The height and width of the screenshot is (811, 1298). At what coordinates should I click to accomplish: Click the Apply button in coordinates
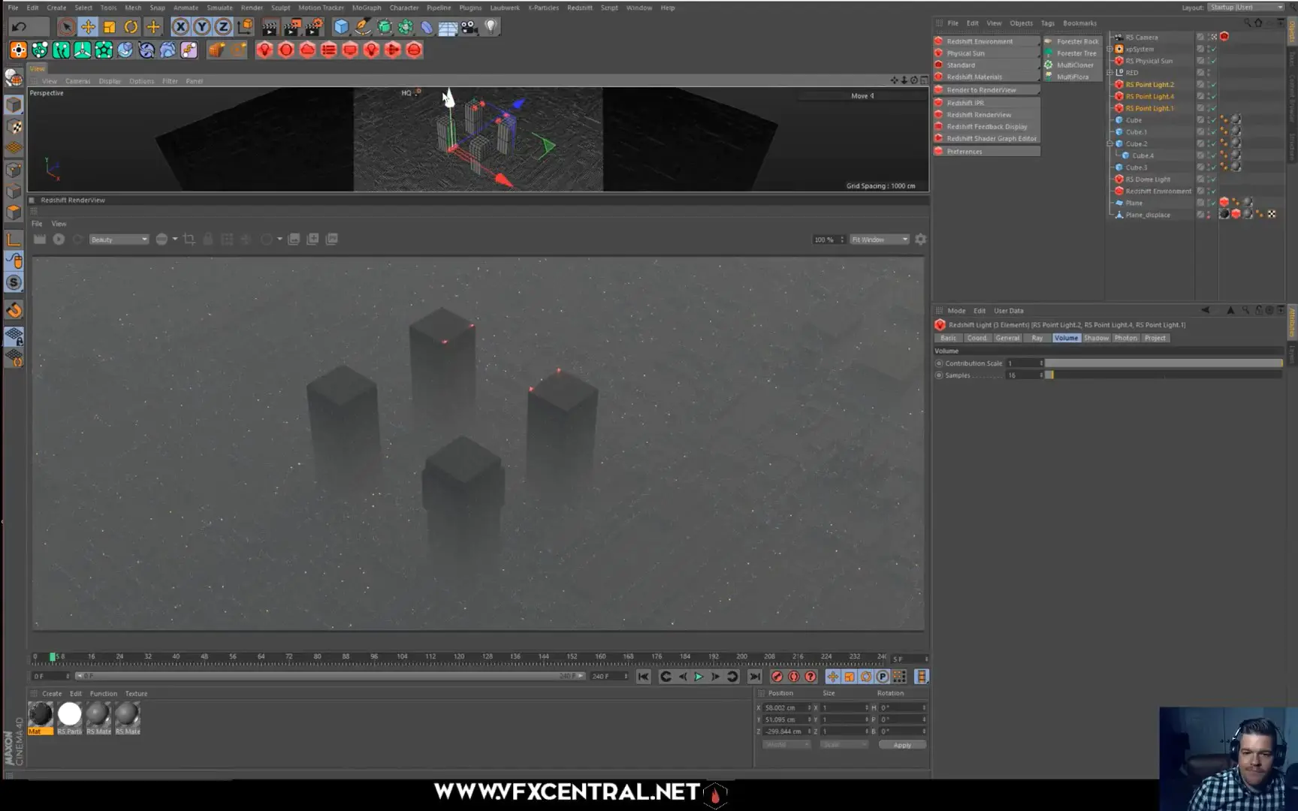(902, 745)
